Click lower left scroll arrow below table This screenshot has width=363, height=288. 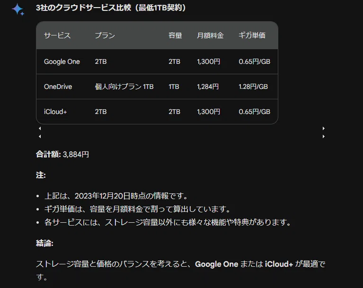tap(40, 137)
